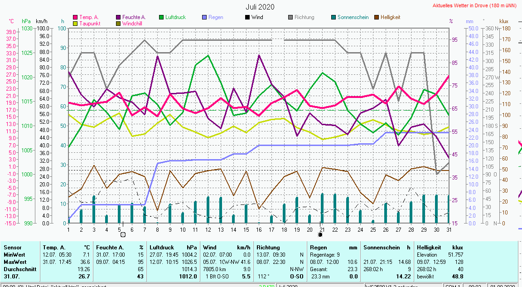Select the Sonnenschein column header in table
This screenshot has width=522, height=287.
(x=380, y=248)
